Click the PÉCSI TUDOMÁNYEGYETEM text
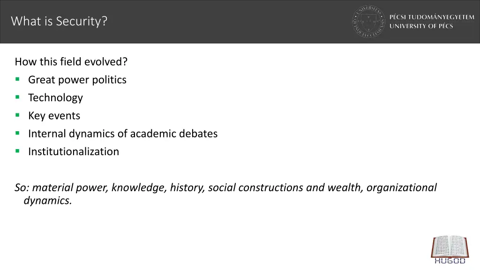480x270 pixels. point(432,17)
